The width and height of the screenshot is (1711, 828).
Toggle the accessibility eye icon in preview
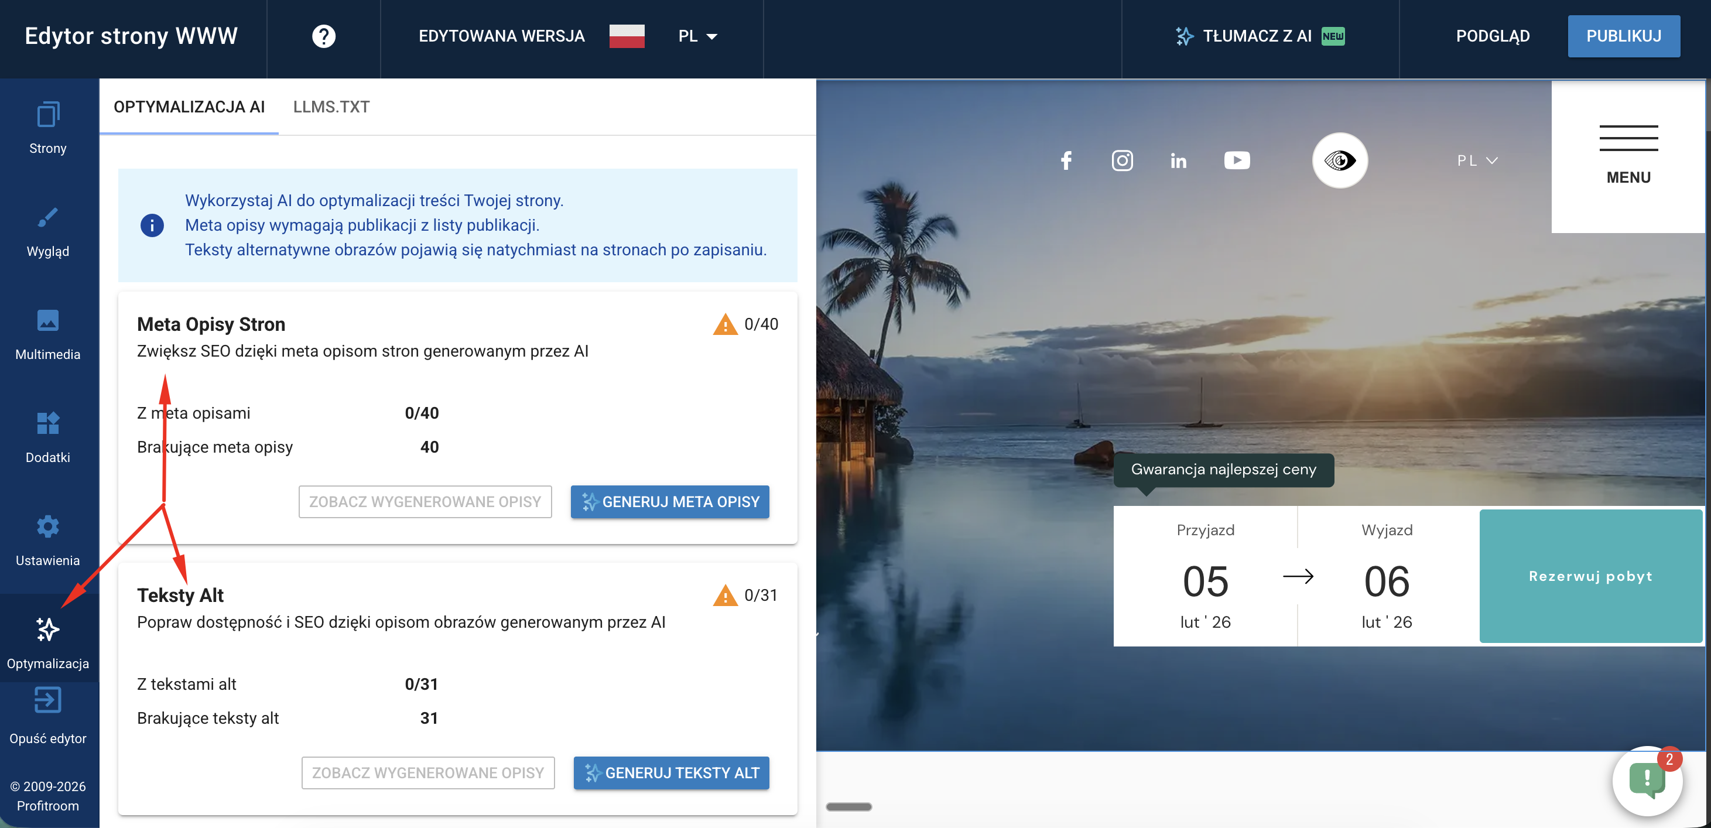tap(1340, 160)
